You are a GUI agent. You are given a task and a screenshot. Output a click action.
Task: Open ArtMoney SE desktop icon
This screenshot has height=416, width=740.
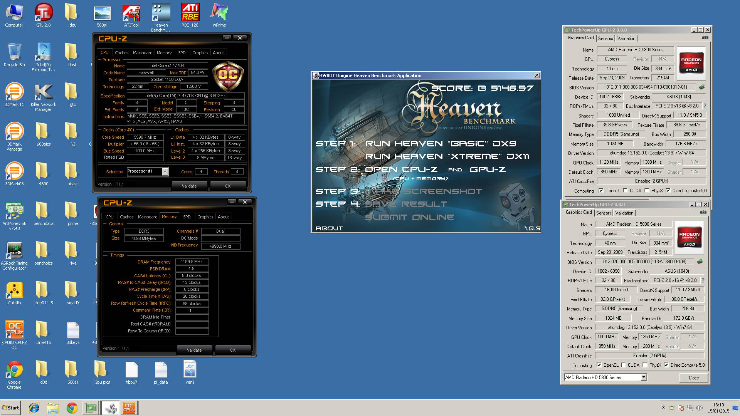[x=14, y=216]
